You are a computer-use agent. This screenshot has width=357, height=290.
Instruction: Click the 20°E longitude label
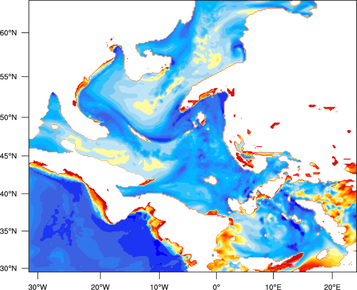332,287
